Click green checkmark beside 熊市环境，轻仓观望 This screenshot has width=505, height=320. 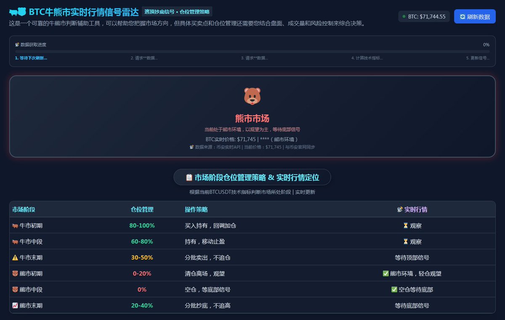point(385,274)
